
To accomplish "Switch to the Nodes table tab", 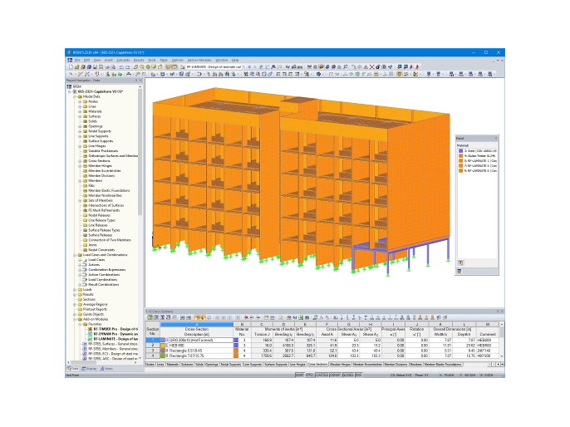I will [x=150, y=365].
